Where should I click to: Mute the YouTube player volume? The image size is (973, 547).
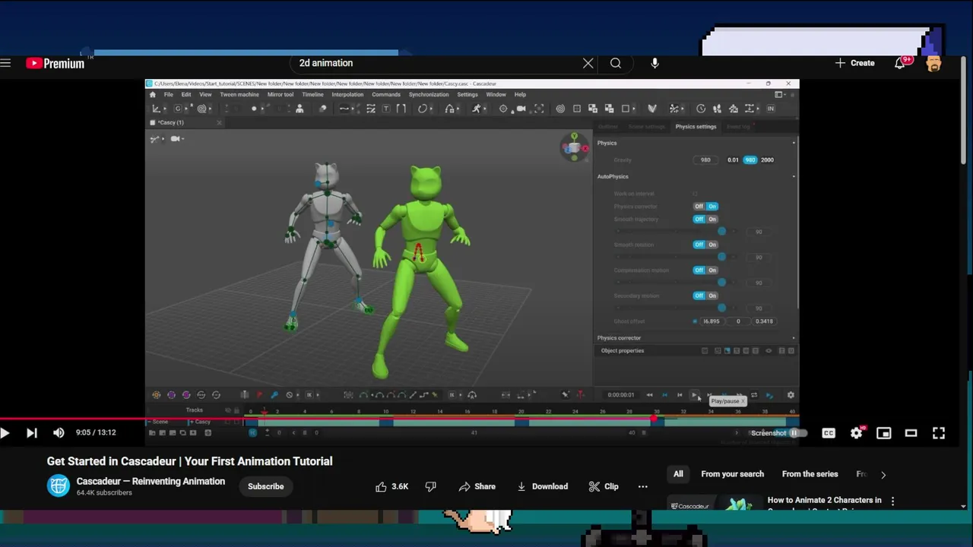point(59,433)
